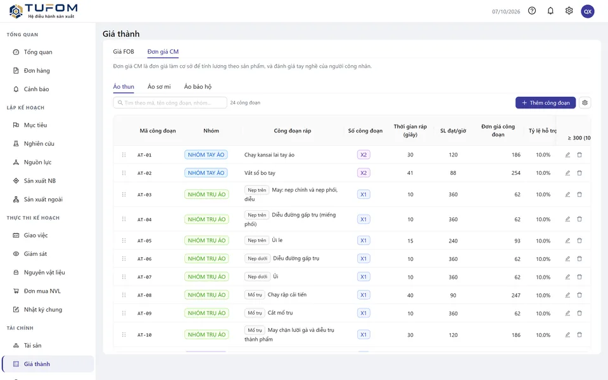The image size is (608, 380).
Task: Open Mục tiêu in the sidebar
Action: [x=47, y=125]
